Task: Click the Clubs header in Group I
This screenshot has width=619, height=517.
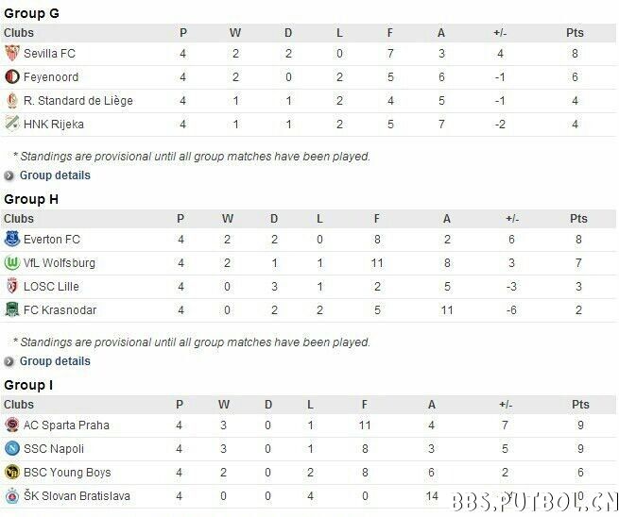Action: [x=19, y=405]
